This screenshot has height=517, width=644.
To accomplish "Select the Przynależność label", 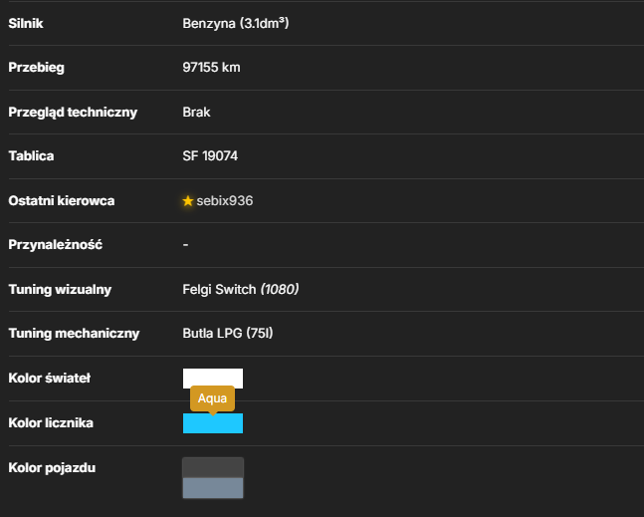I will (56, 245).
